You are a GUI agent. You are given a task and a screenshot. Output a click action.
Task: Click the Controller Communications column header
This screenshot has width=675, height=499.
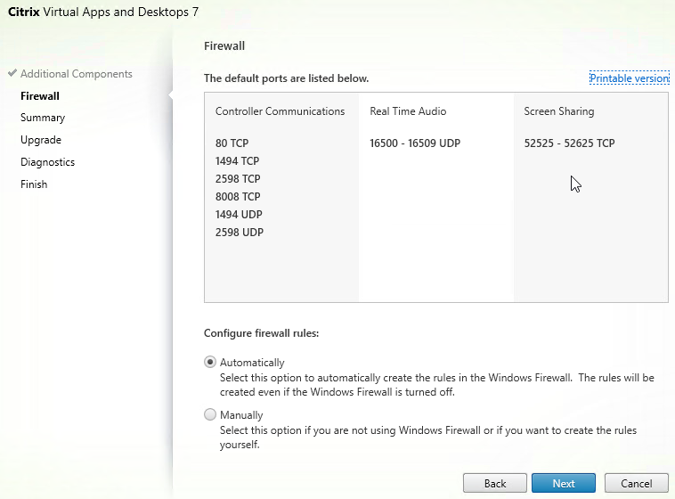(281, 111)
